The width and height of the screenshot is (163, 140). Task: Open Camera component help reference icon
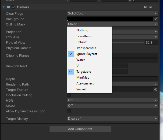(145, 7)
